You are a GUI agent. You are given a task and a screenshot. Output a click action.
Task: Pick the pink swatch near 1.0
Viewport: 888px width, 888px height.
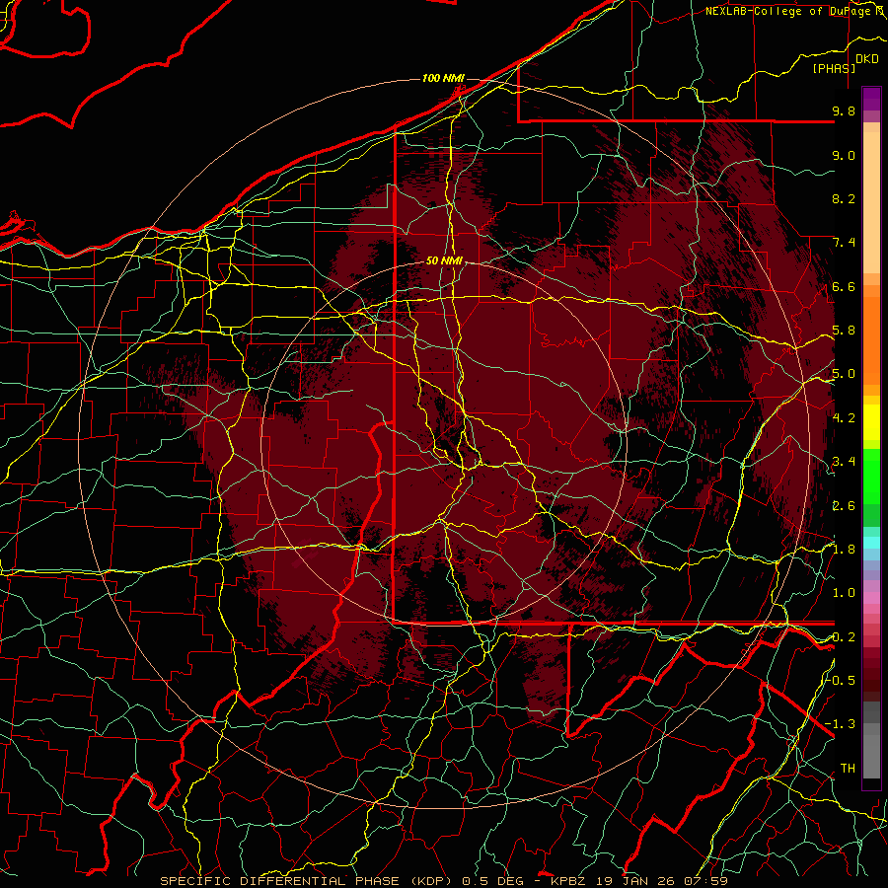871,598
